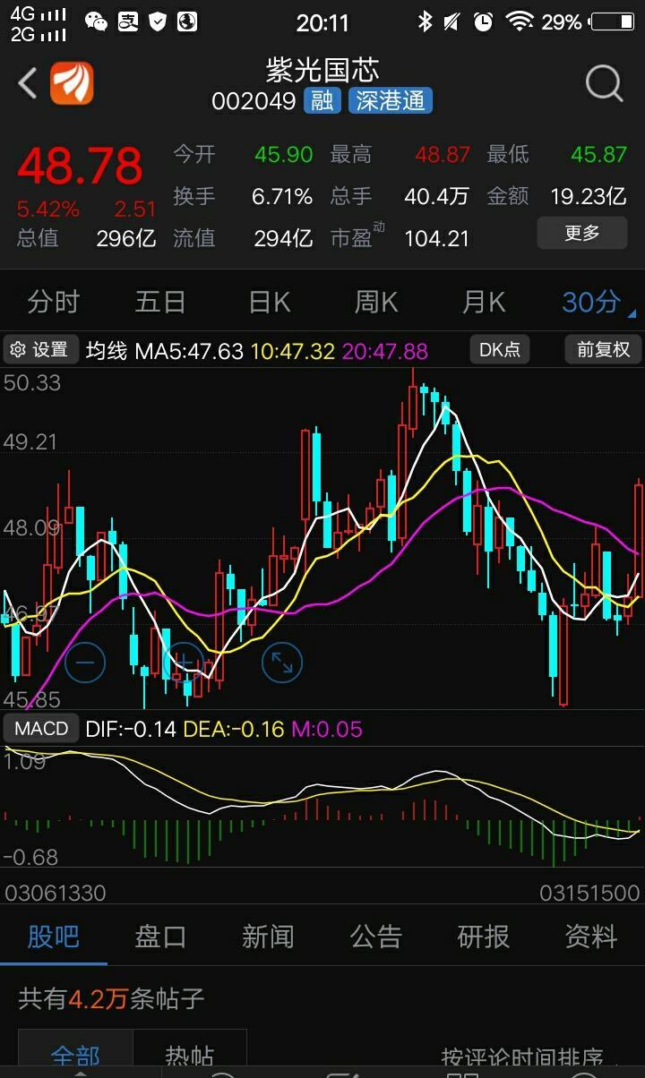Select the 全部 posts filter
645x1078 pixels.
[x=75, y=1055]
